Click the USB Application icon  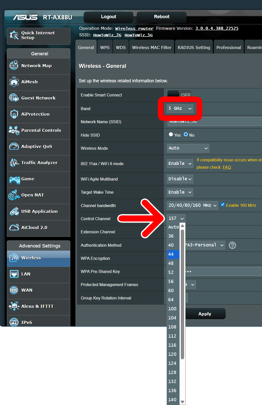[x=14, y=211]
